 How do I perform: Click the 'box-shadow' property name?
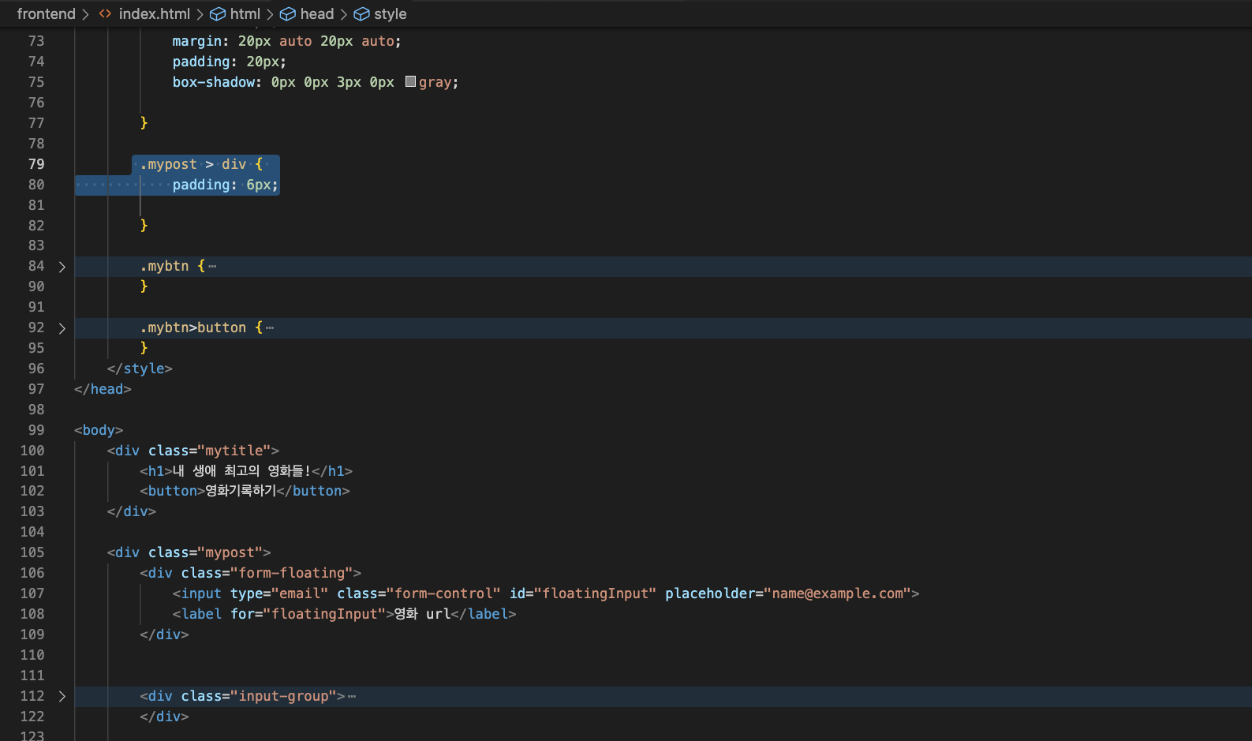pyautogui.click(x=214, y=82)
